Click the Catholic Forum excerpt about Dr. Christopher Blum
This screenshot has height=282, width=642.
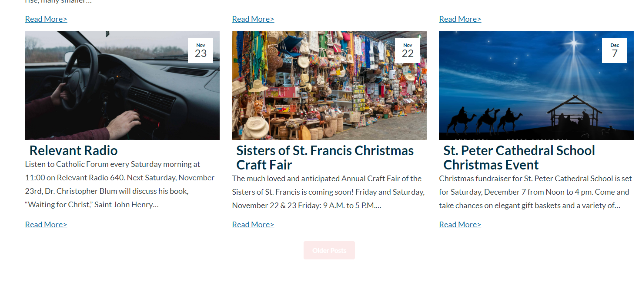120,184
